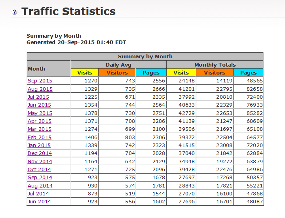
Task: Click the cyan Monthly Totals Pages header
Action: pos(248,73)
